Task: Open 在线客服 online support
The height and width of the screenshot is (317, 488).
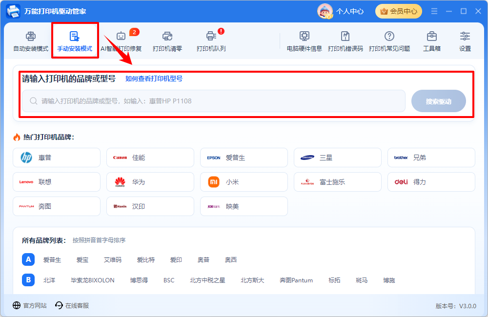Action: click(x=72, y=305)
